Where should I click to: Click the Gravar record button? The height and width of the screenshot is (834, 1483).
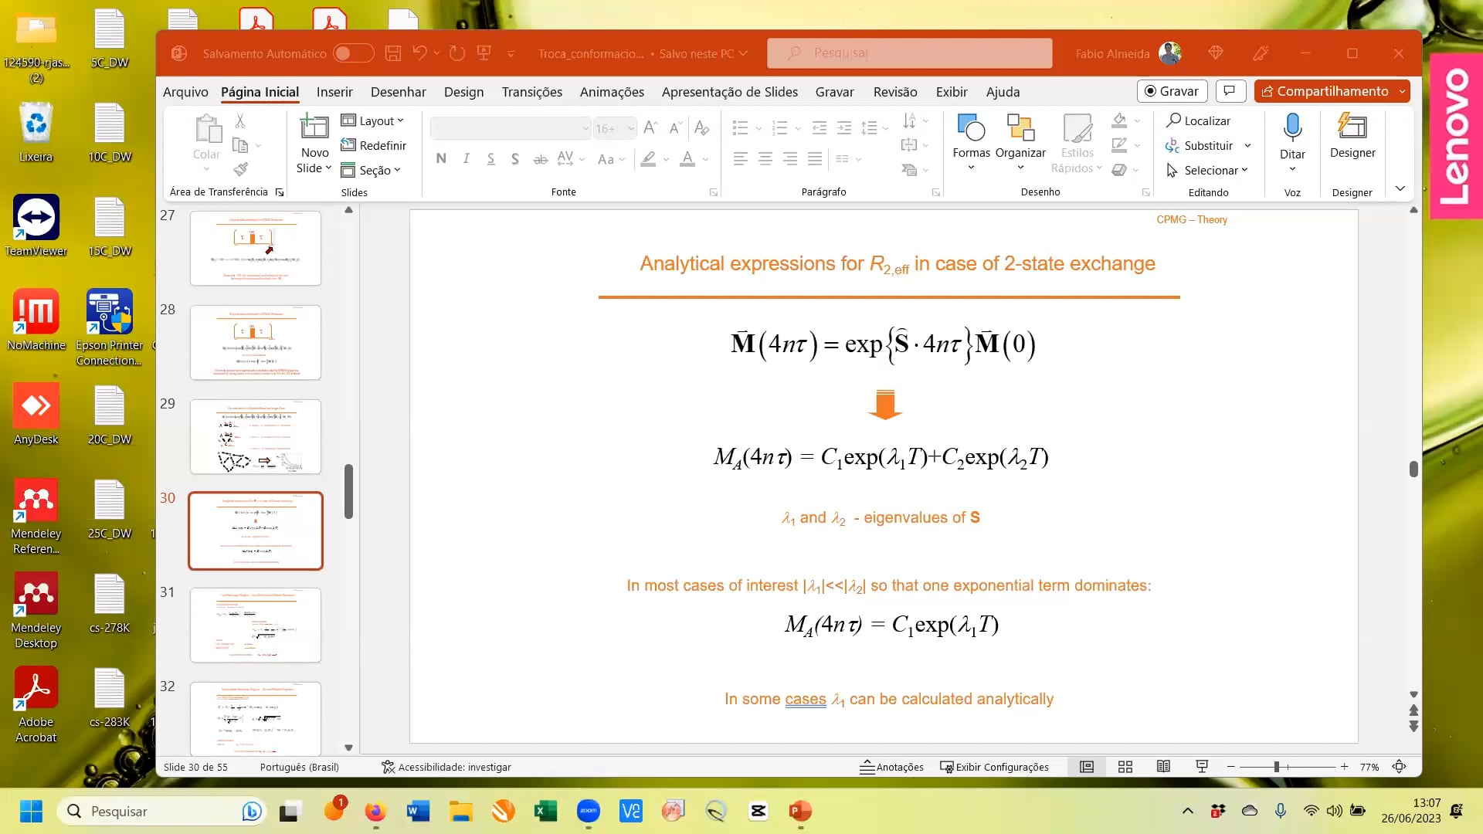point(1172,91)
